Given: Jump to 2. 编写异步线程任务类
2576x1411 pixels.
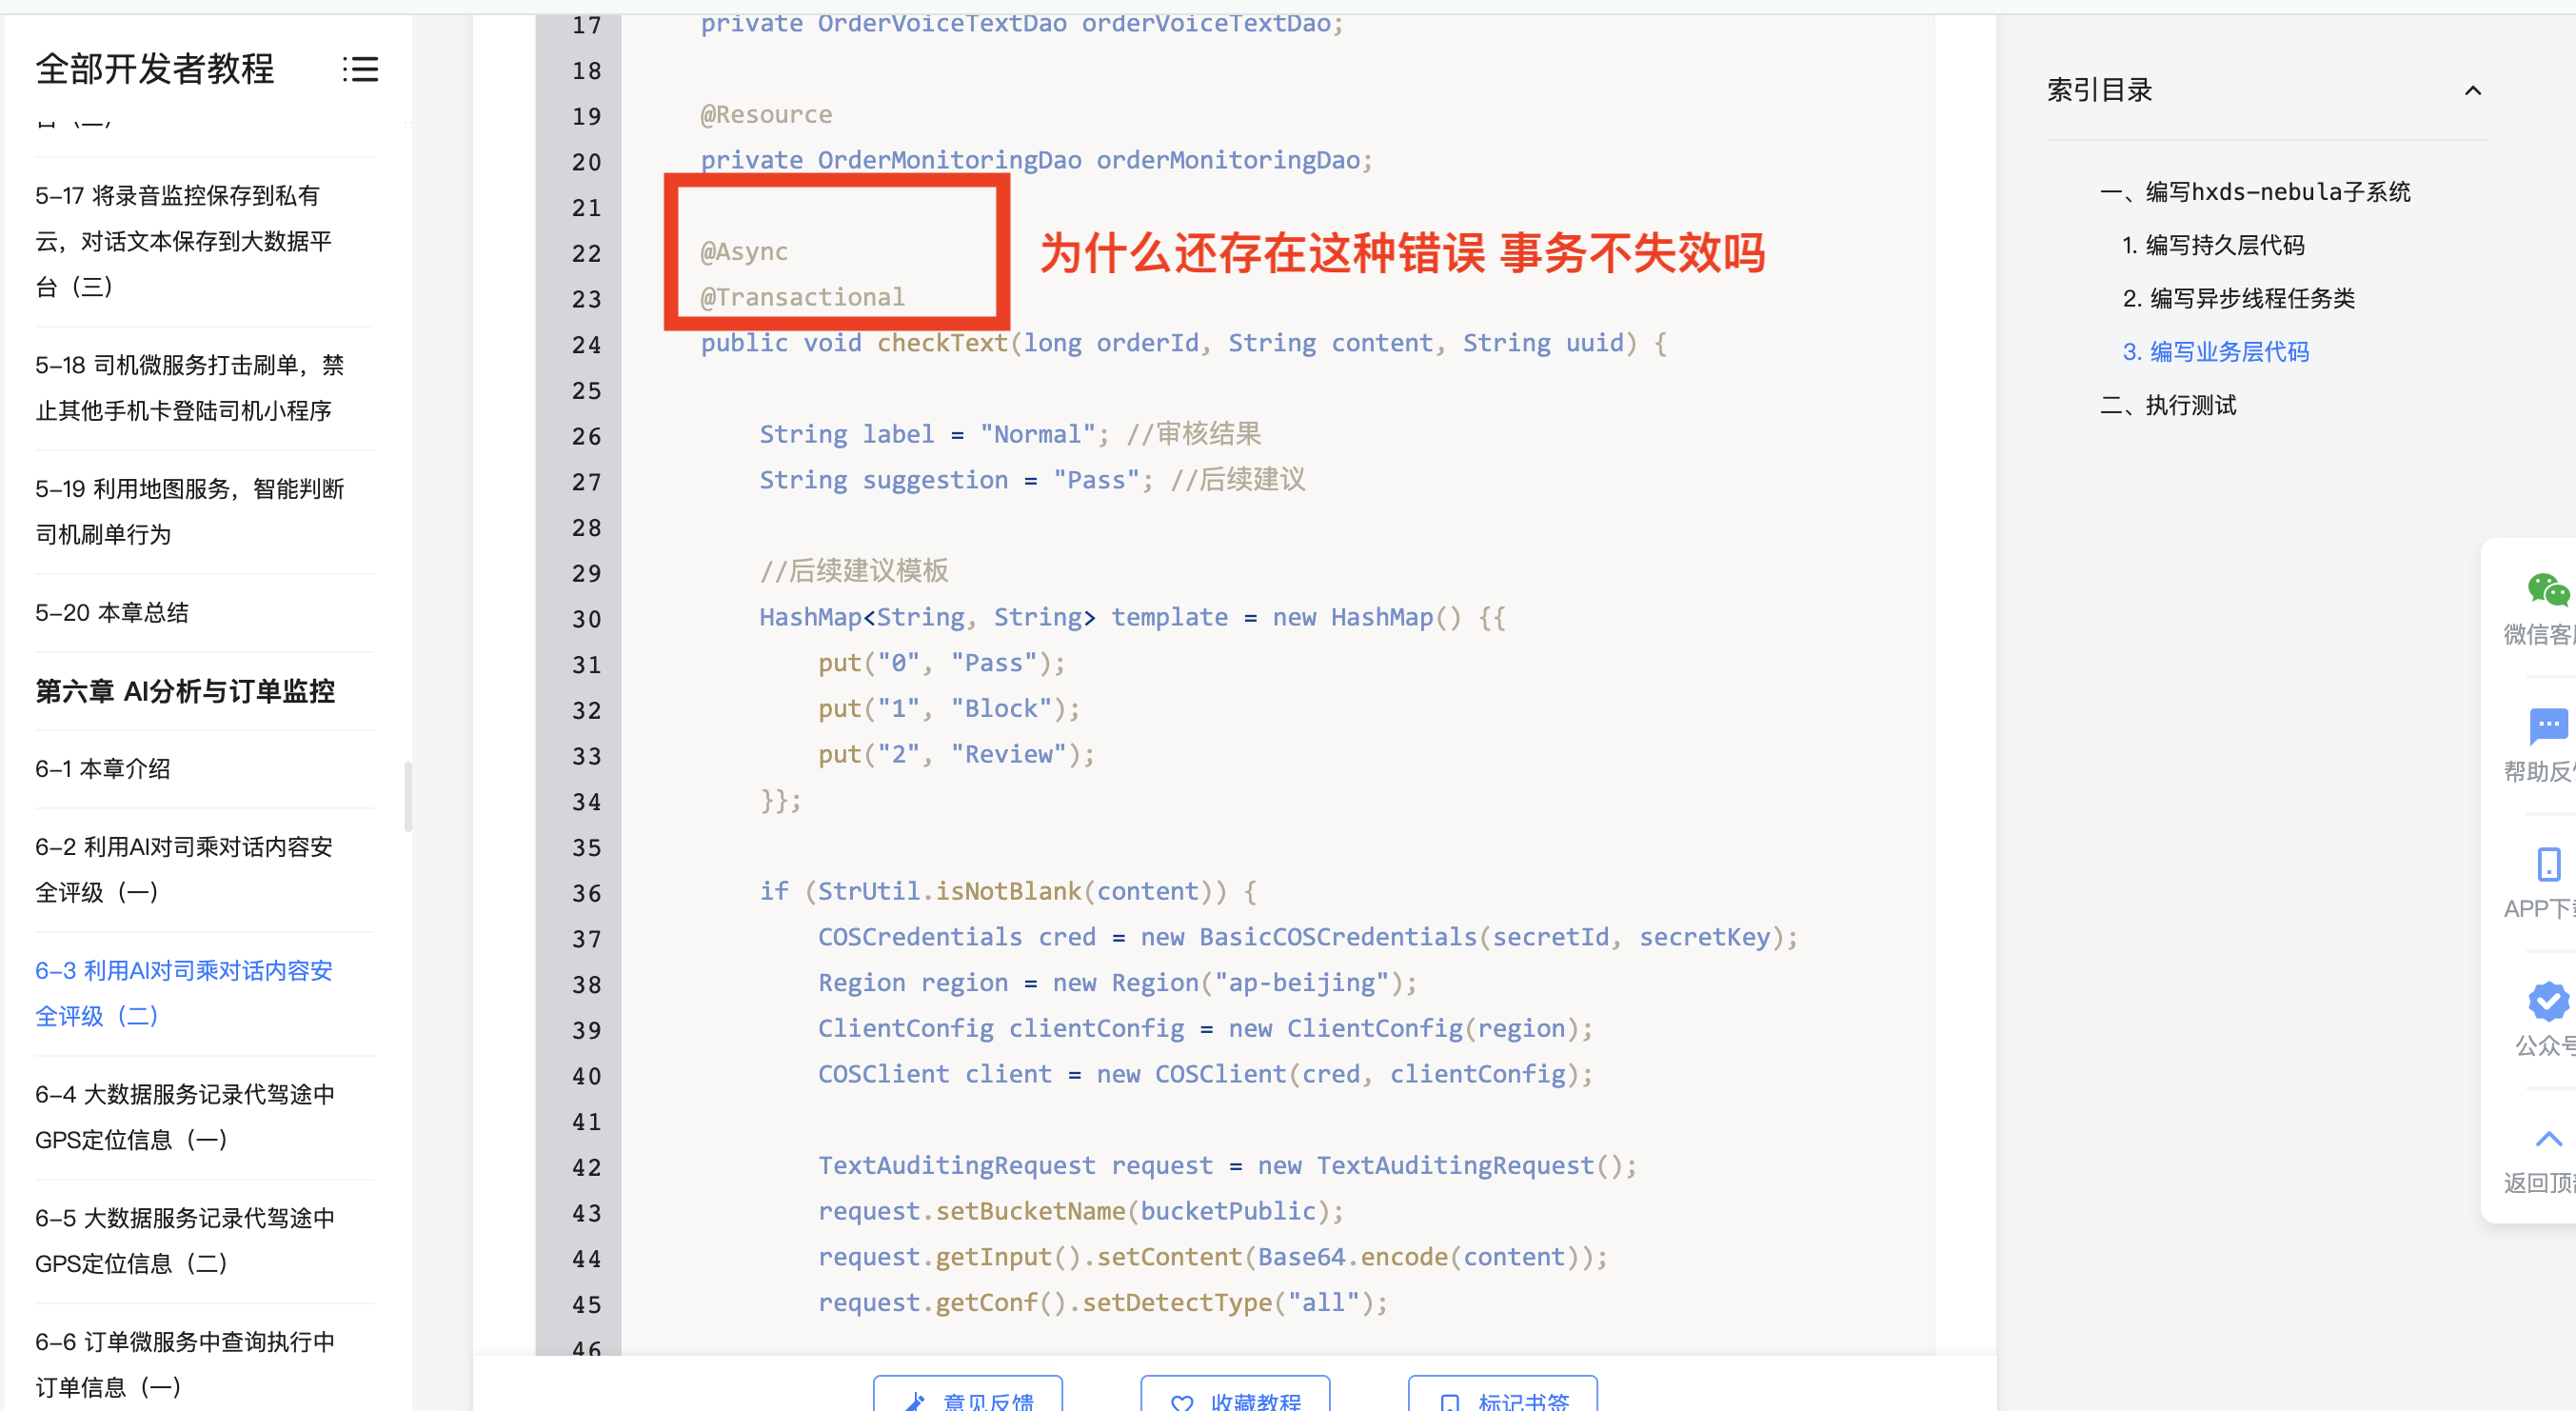Looking at the screenshot, I should pyautogui.click(x=2238, y=299).
